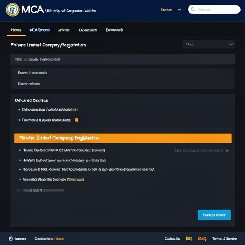Click the orange FAQ icon in the footer
Image resolution: width=245 pixels, height=245 pixels.
202,239
